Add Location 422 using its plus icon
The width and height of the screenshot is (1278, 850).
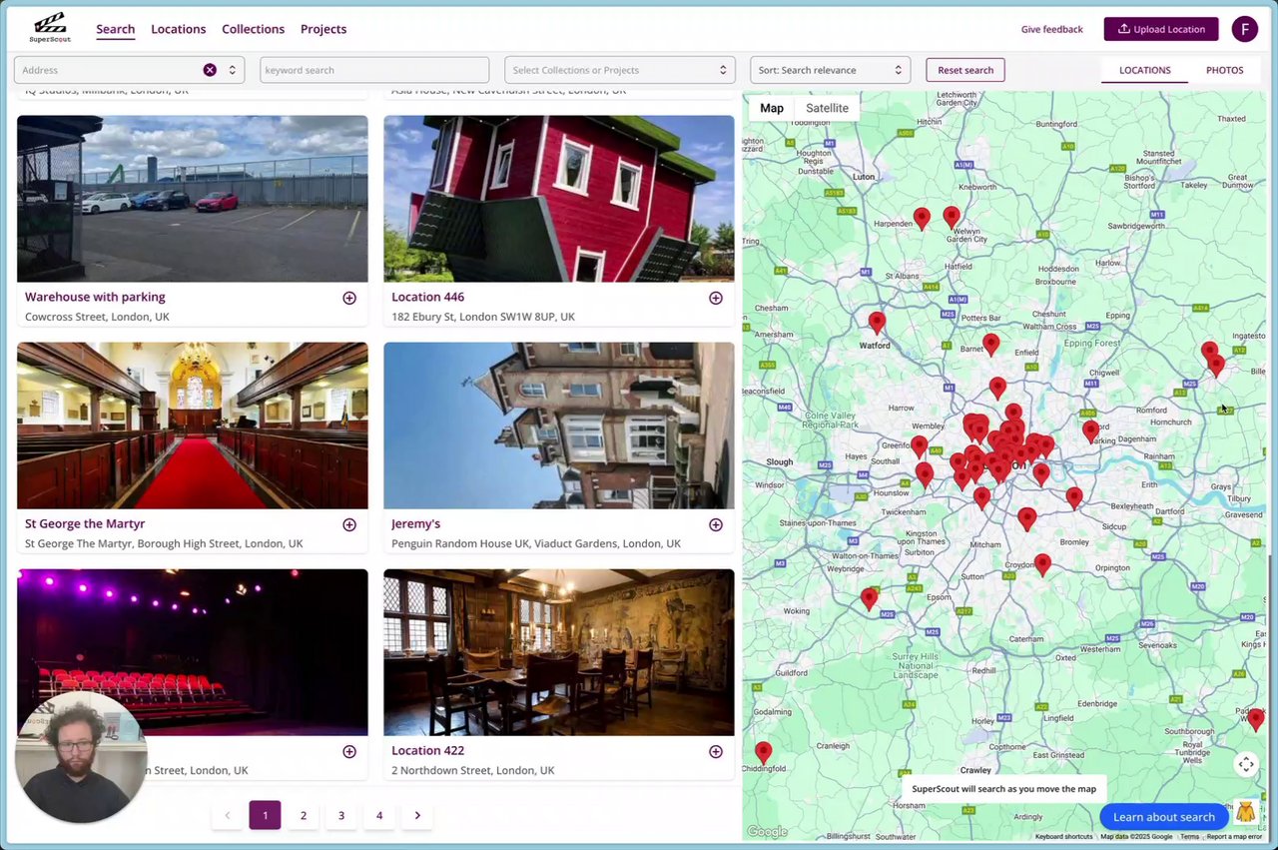coord(716,751)
